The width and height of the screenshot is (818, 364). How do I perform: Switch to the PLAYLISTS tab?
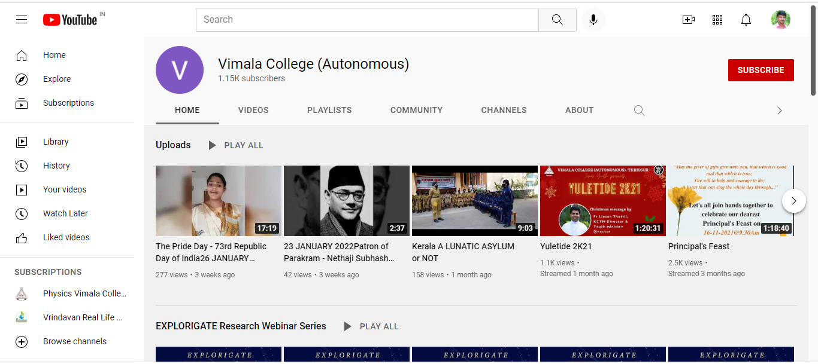tap(329, 111)
